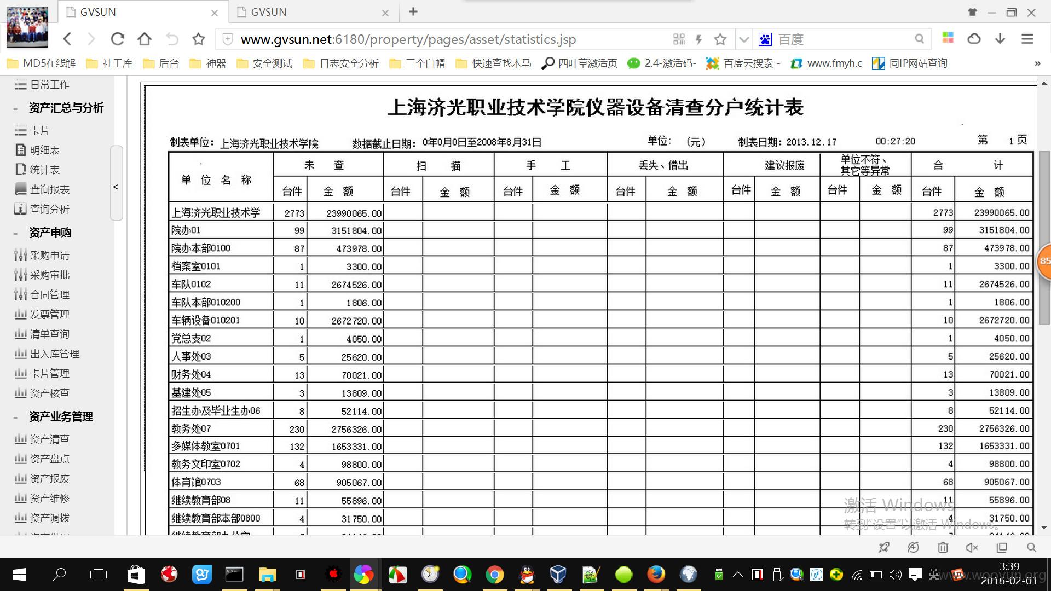The image size is (1051, 591).
Task: Click the Baidu search engine icon
Action: [x=765, y=39]
